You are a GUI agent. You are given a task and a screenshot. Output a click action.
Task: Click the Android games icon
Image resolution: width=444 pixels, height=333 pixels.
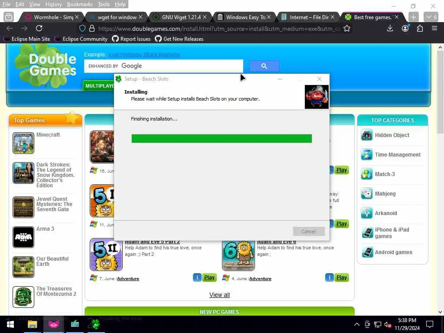367,252
